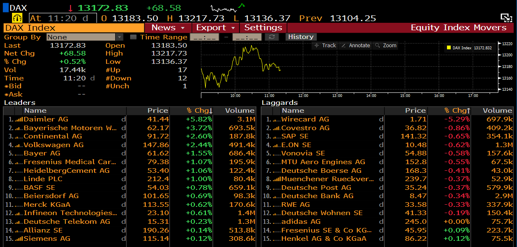The height and width of the screenshot is (247, 517).
Task: Click the Equity Index Movers title
Action: [x=459, y=28]
